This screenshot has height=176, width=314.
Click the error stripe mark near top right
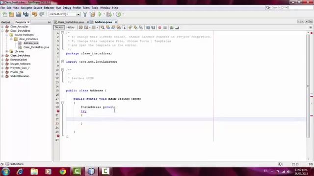click(312, 33)
